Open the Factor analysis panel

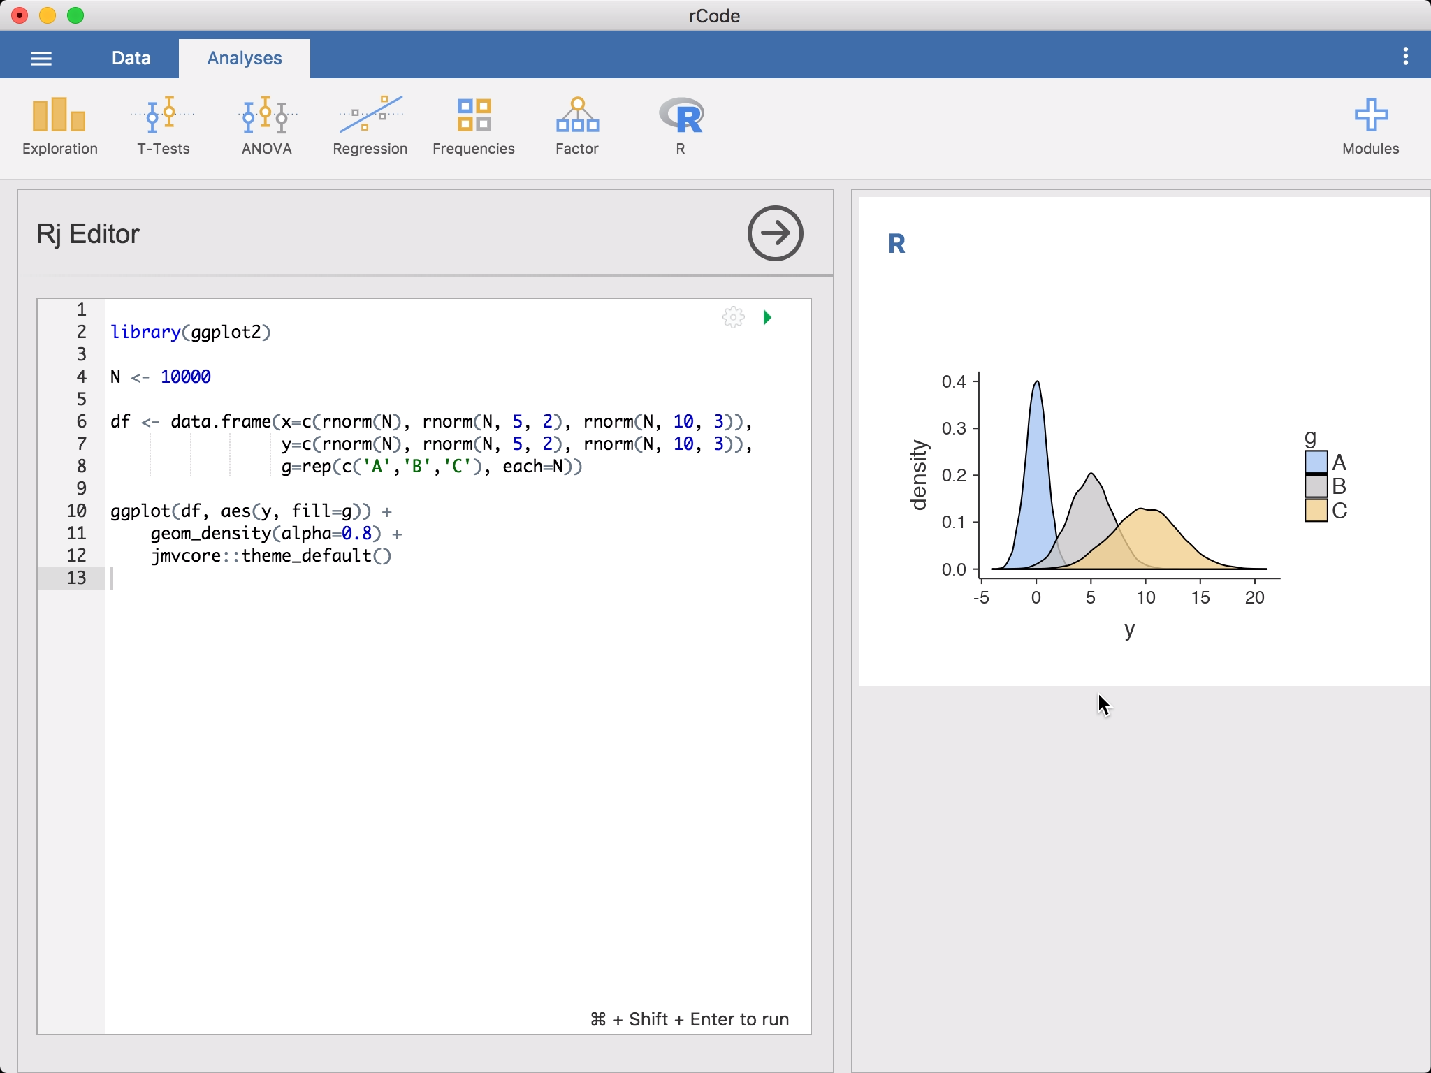[574, 123]
